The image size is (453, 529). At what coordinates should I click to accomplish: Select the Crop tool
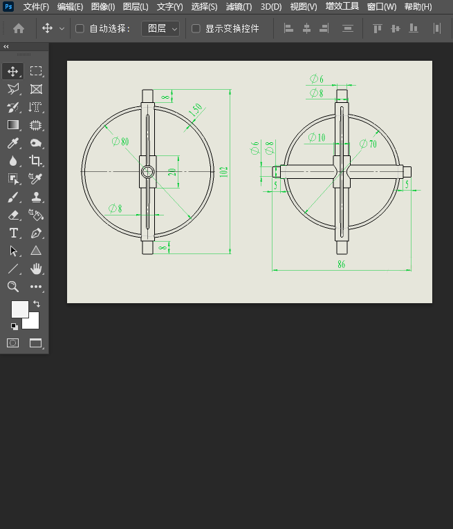tap(36, 161)
